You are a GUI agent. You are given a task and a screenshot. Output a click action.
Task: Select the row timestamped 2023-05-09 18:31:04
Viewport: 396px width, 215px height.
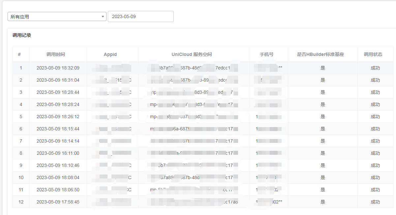tap(58, 80)
